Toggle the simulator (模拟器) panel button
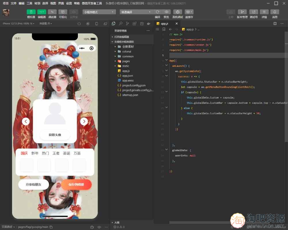This screenshot has width=288, height=230. [x=31, y=12]
